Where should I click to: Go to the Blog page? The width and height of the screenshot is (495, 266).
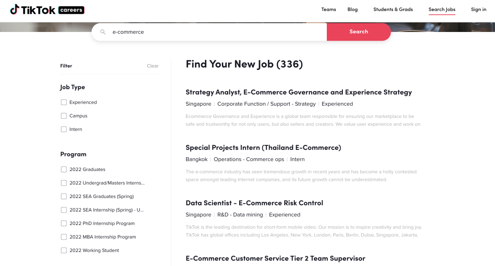[x=352, y=10]
